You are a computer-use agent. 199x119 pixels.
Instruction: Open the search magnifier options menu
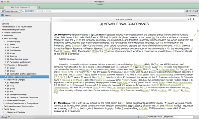click(23, 11)
